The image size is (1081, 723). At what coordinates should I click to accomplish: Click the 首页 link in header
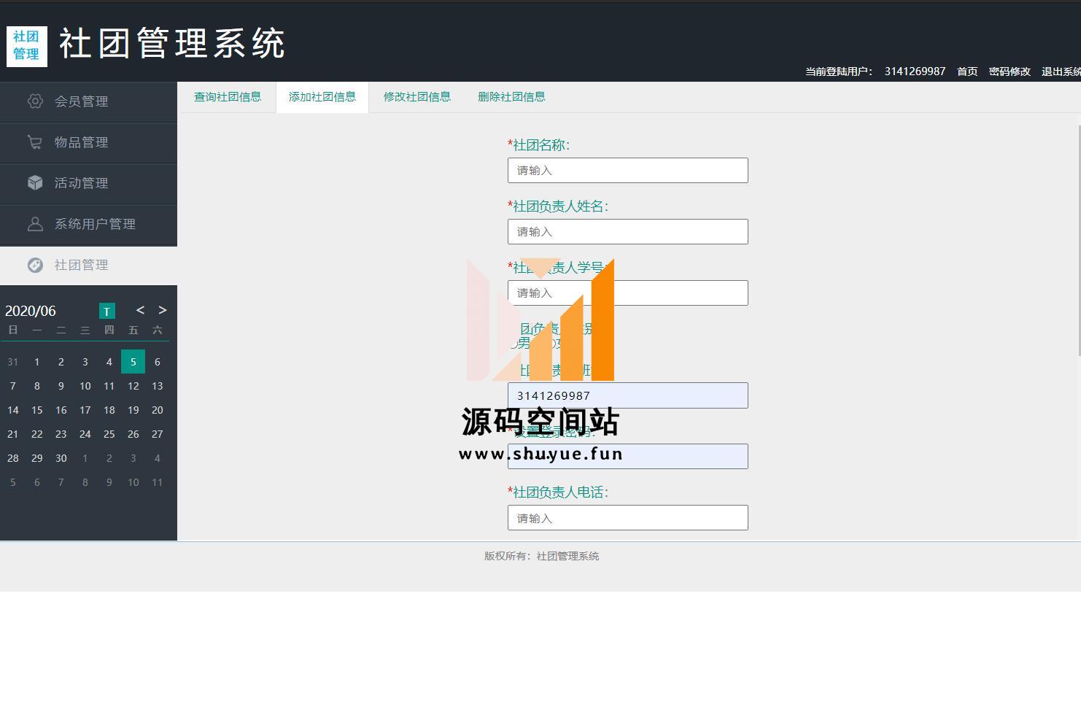coord(967,71)
